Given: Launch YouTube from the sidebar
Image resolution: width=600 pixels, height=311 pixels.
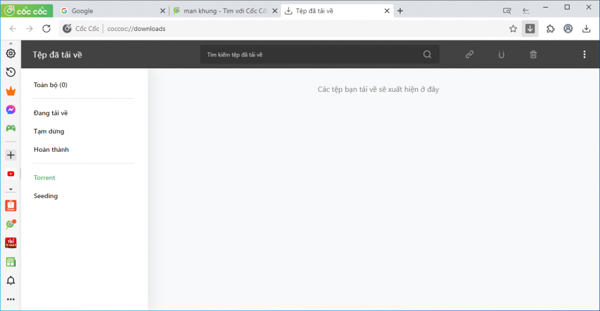Looking at the screenshot, I should click(x=10, y=174).
